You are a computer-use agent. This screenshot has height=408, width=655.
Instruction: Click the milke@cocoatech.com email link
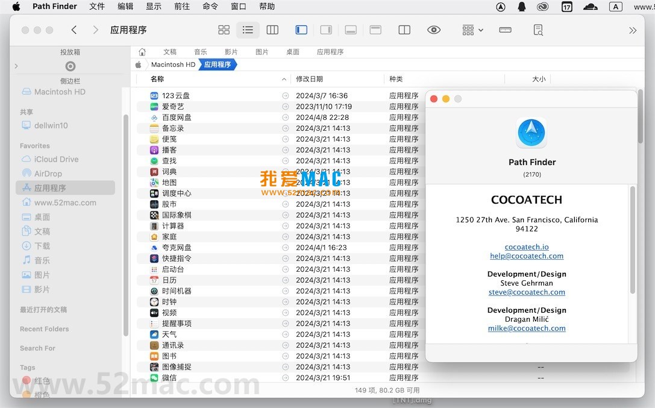(527, 328)
